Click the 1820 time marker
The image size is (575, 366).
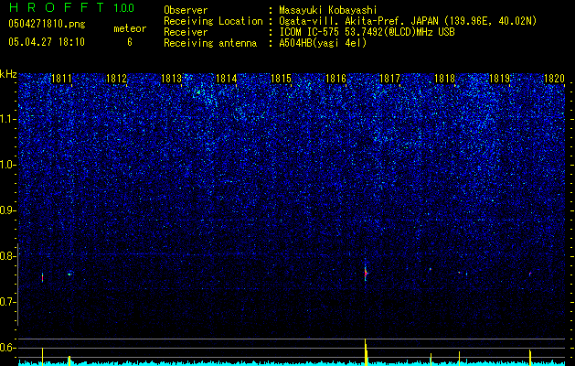coord(554,78)
